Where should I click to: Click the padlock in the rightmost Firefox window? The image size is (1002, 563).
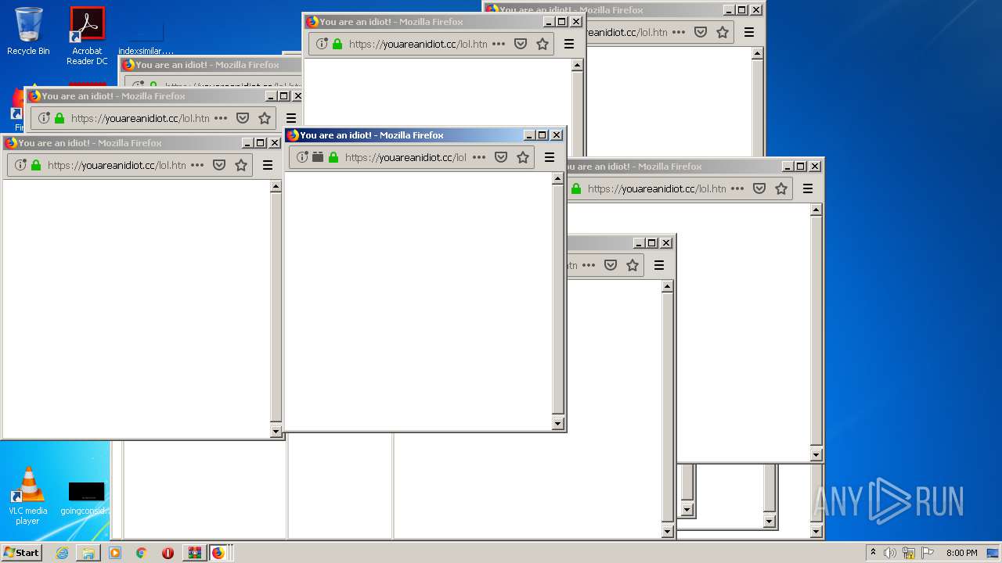click(x=576, y=188)
